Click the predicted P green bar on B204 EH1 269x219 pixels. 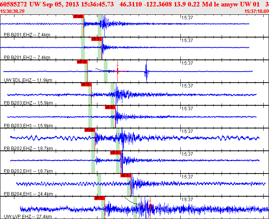tap(99, 185)
